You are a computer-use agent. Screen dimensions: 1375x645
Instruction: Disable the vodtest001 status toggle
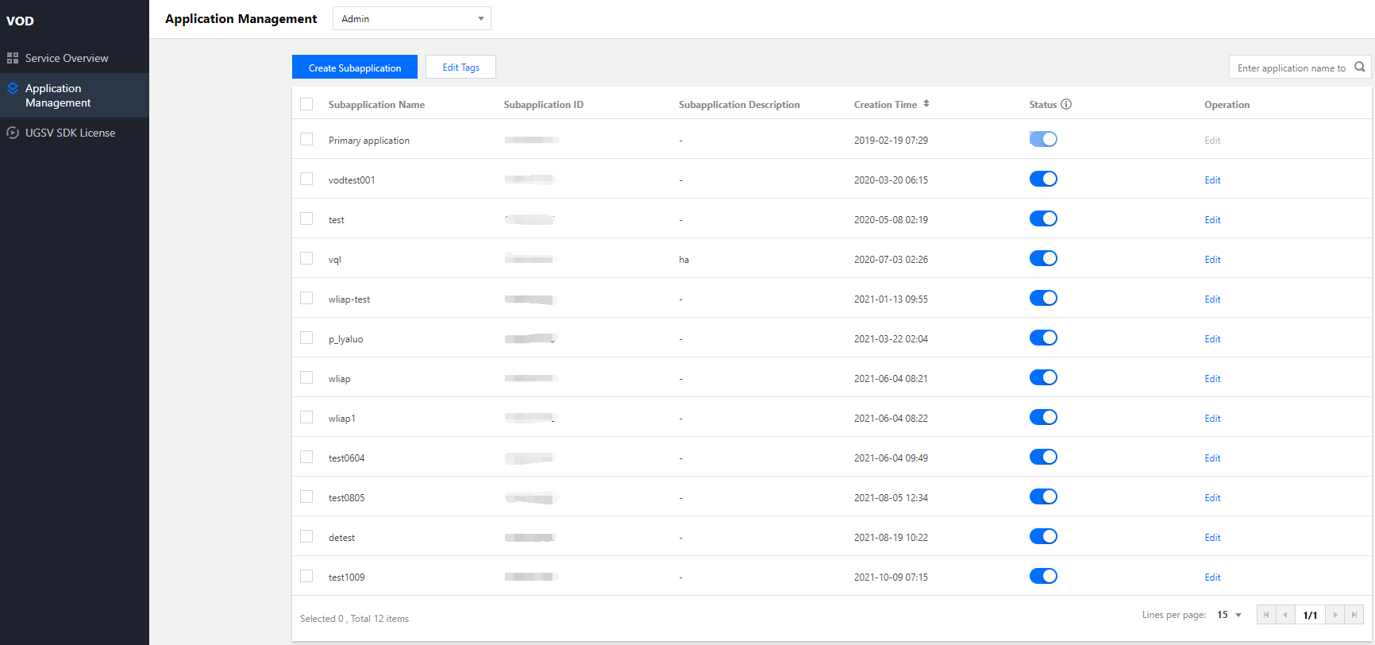(1043, 179)
